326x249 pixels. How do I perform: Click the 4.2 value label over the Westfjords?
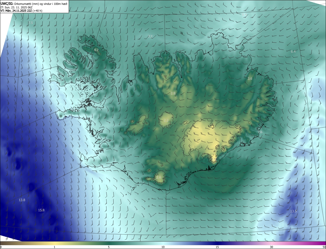pos(96,50)
